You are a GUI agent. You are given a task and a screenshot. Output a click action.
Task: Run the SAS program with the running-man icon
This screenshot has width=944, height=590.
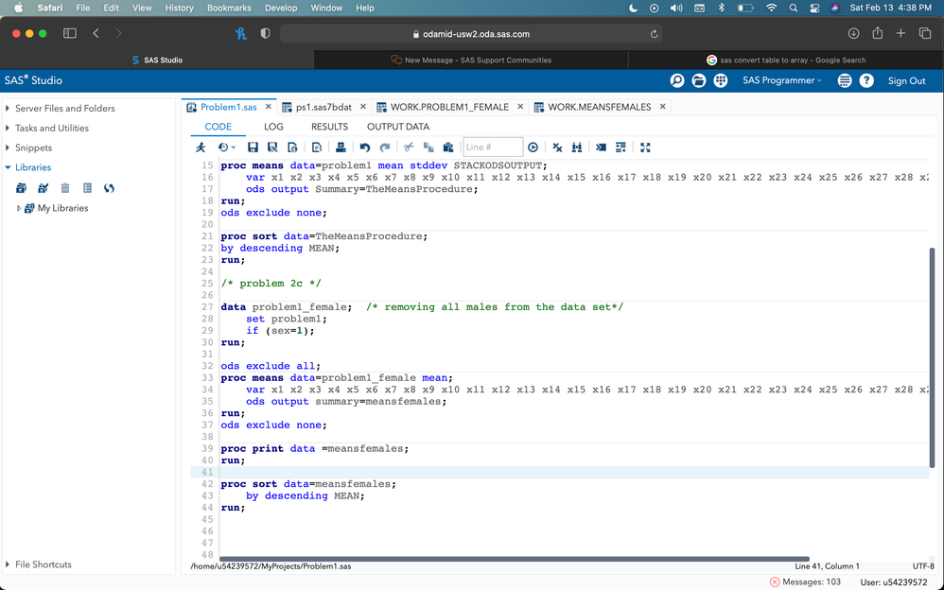tap(201, 147)
